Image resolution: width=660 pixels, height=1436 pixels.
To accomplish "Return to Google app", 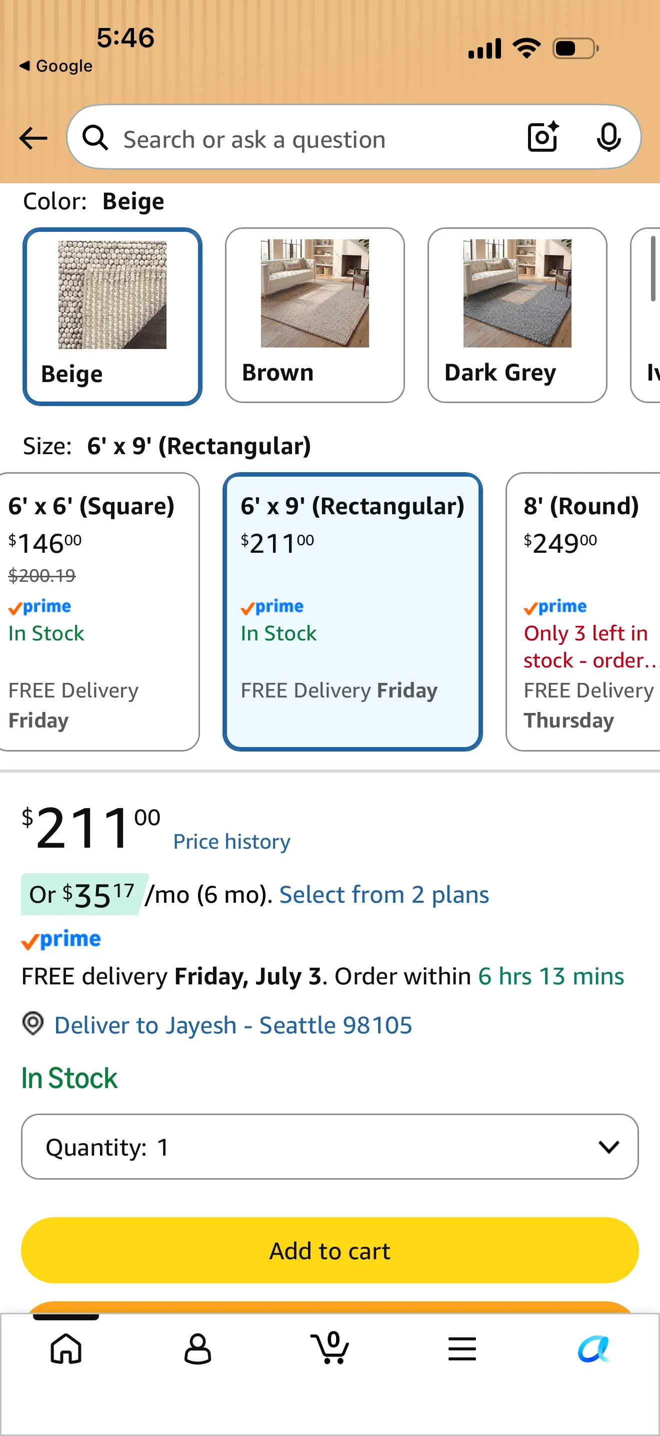I will [56, 66].
